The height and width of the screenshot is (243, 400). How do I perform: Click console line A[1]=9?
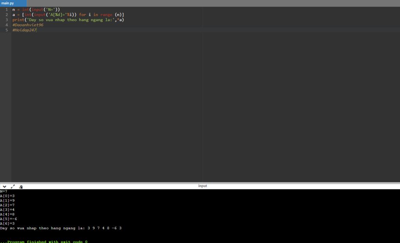[7, 201]
